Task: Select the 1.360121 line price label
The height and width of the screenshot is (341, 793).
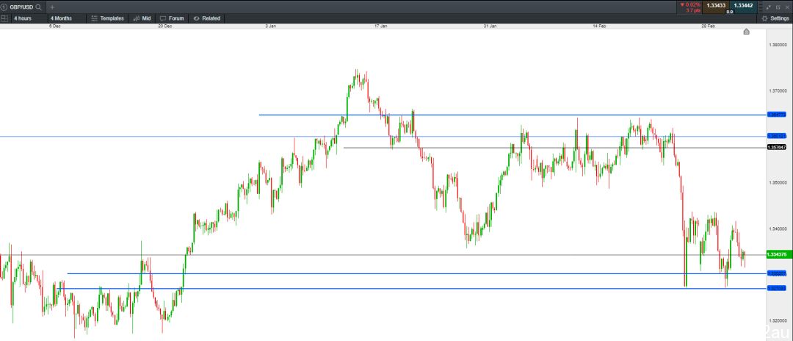Action: point(776,136)
